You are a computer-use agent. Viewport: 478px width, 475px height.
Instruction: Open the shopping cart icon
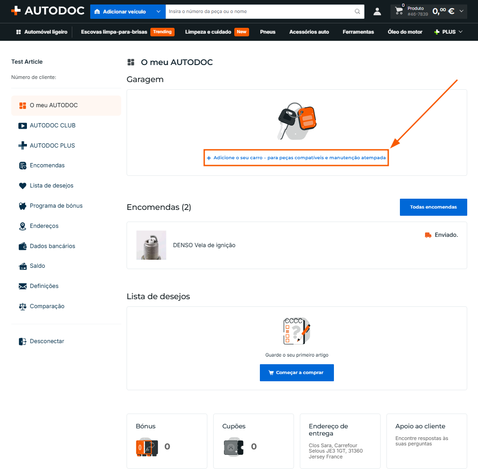pyautogui.click(x=399, y=11)
